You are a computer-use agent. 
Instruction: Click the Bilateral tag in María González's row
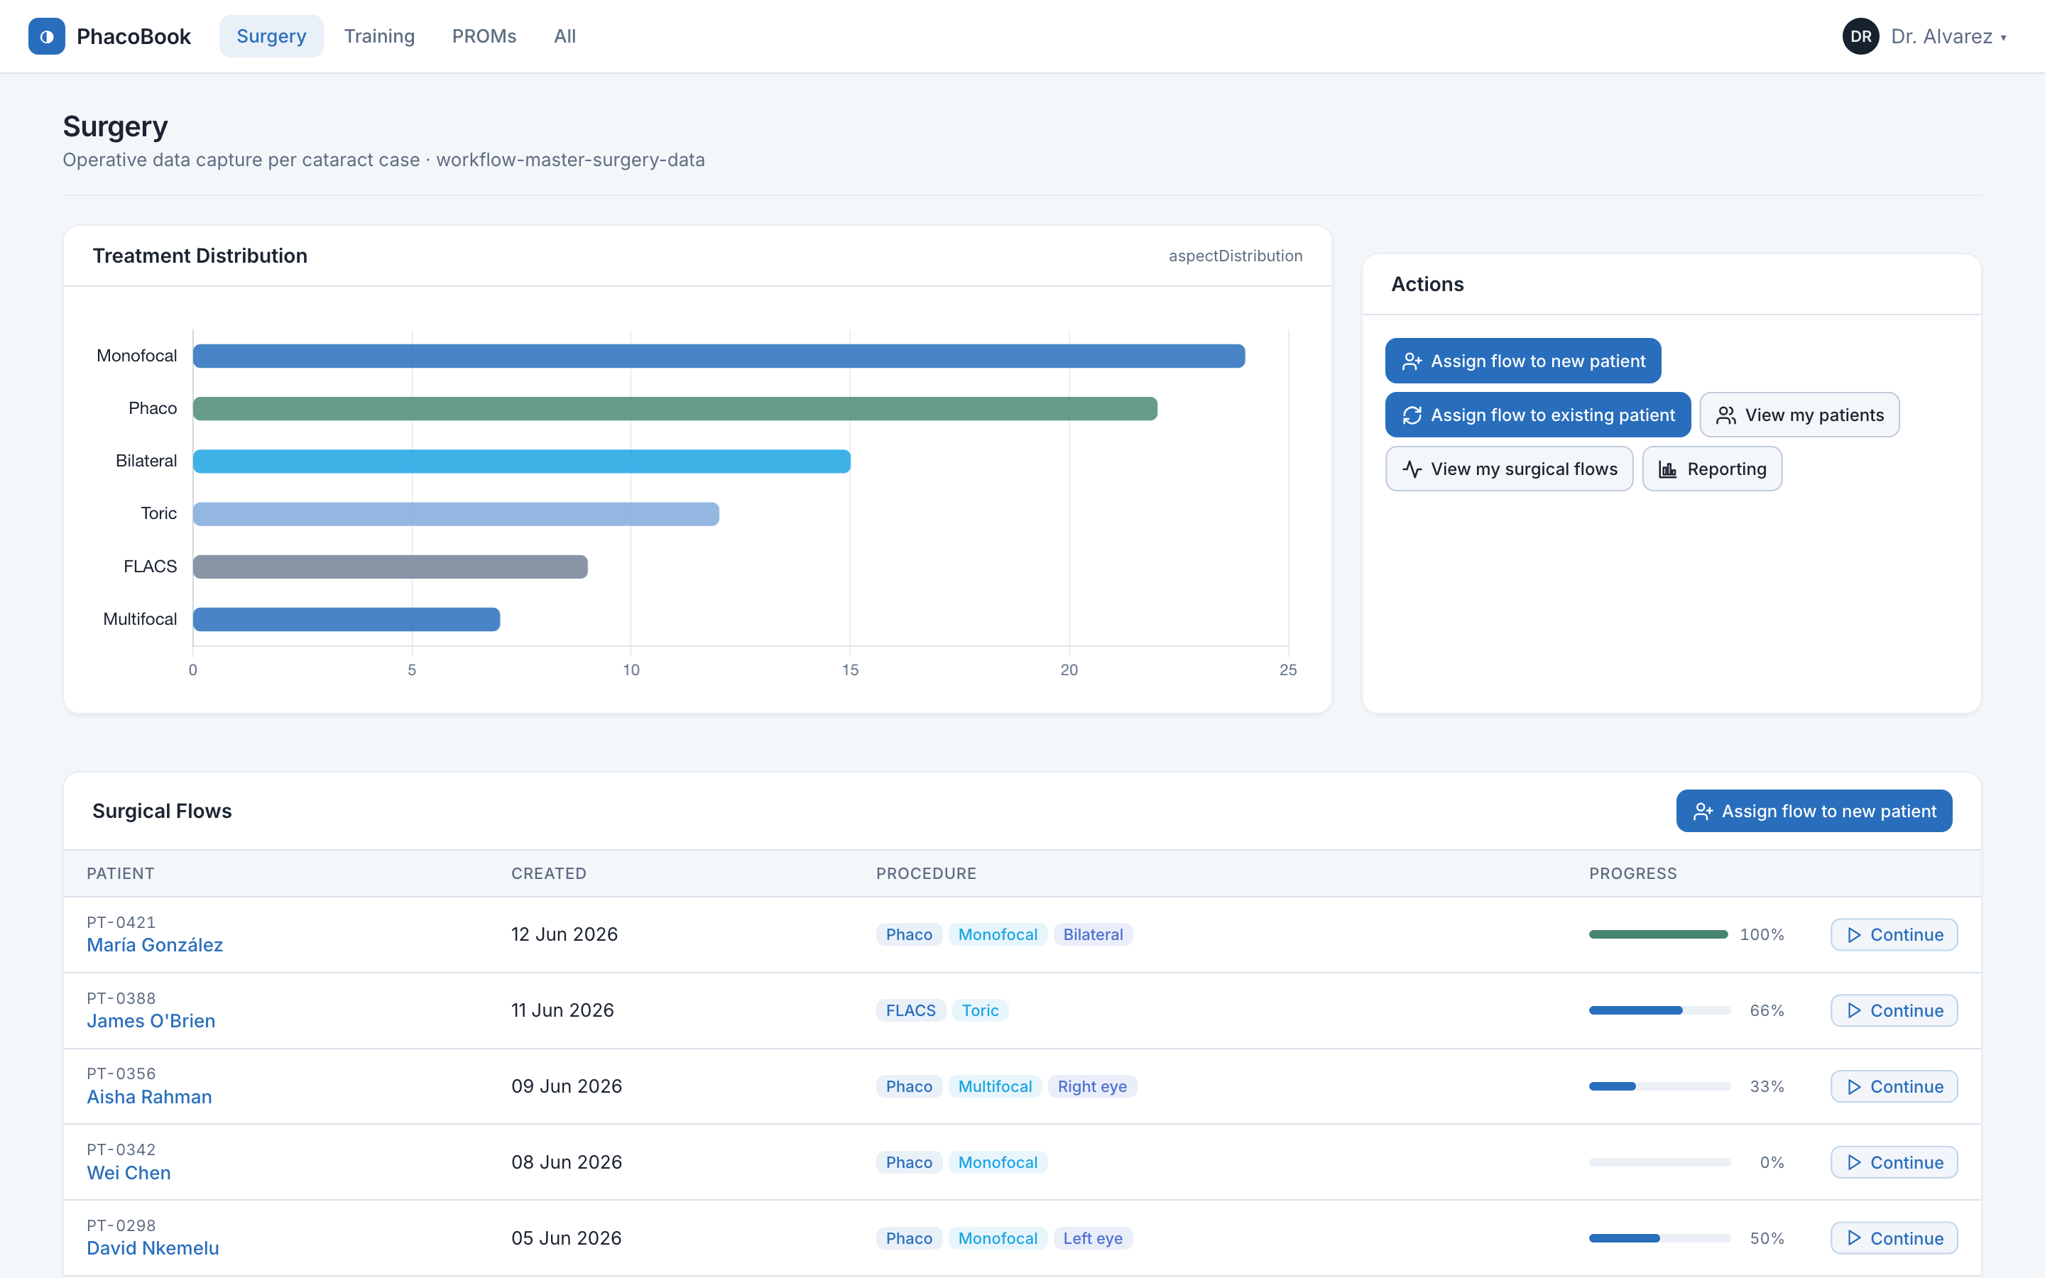coord(1093,935)
